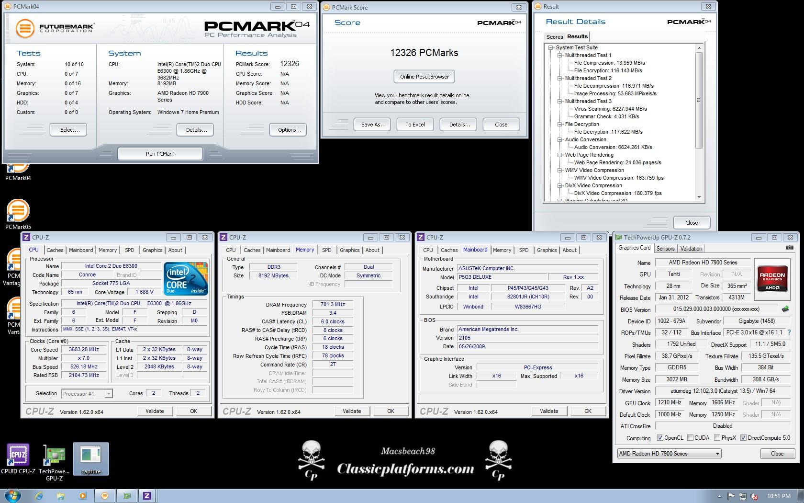Click the GPU-Z BIOS save chip icon
The width and height of the screenshot is (804, 503).
pyautogui.click(x=785, y=309)
